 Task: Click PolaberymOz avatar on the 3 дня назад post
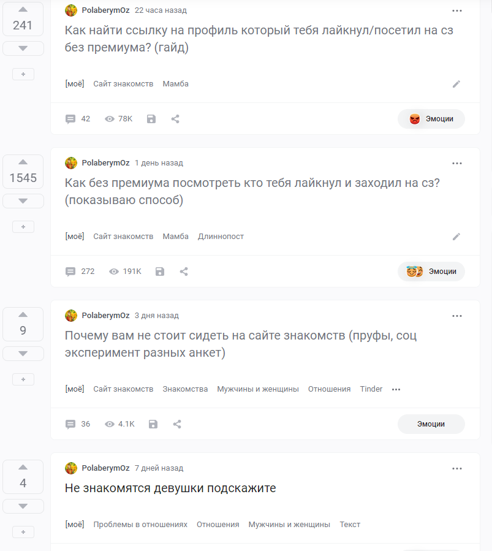point(71,316)
